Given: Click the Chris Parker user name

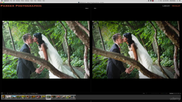Looking at the screenshot, I should coord(173,1).
